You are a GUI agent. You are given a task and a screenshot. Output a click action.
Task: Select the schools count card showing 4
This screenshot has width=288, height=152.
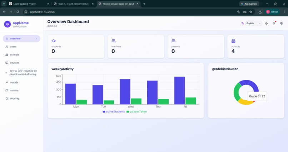point(256,47)
